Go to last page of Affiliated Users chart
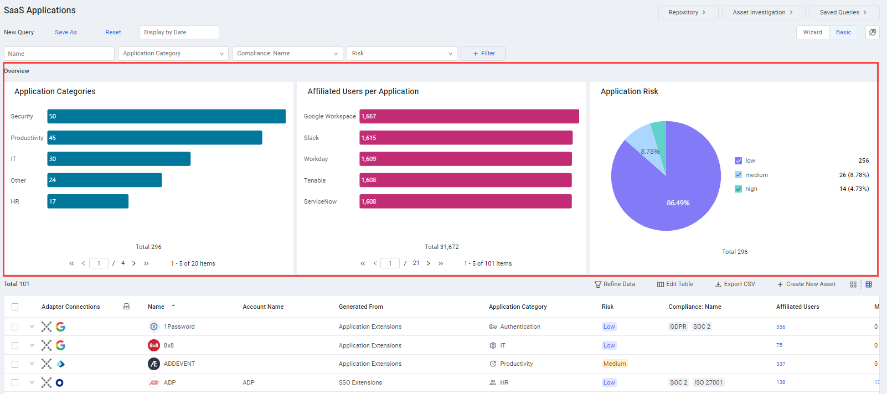Viewport: 887px width, 394px height. (x=441, y=263)
